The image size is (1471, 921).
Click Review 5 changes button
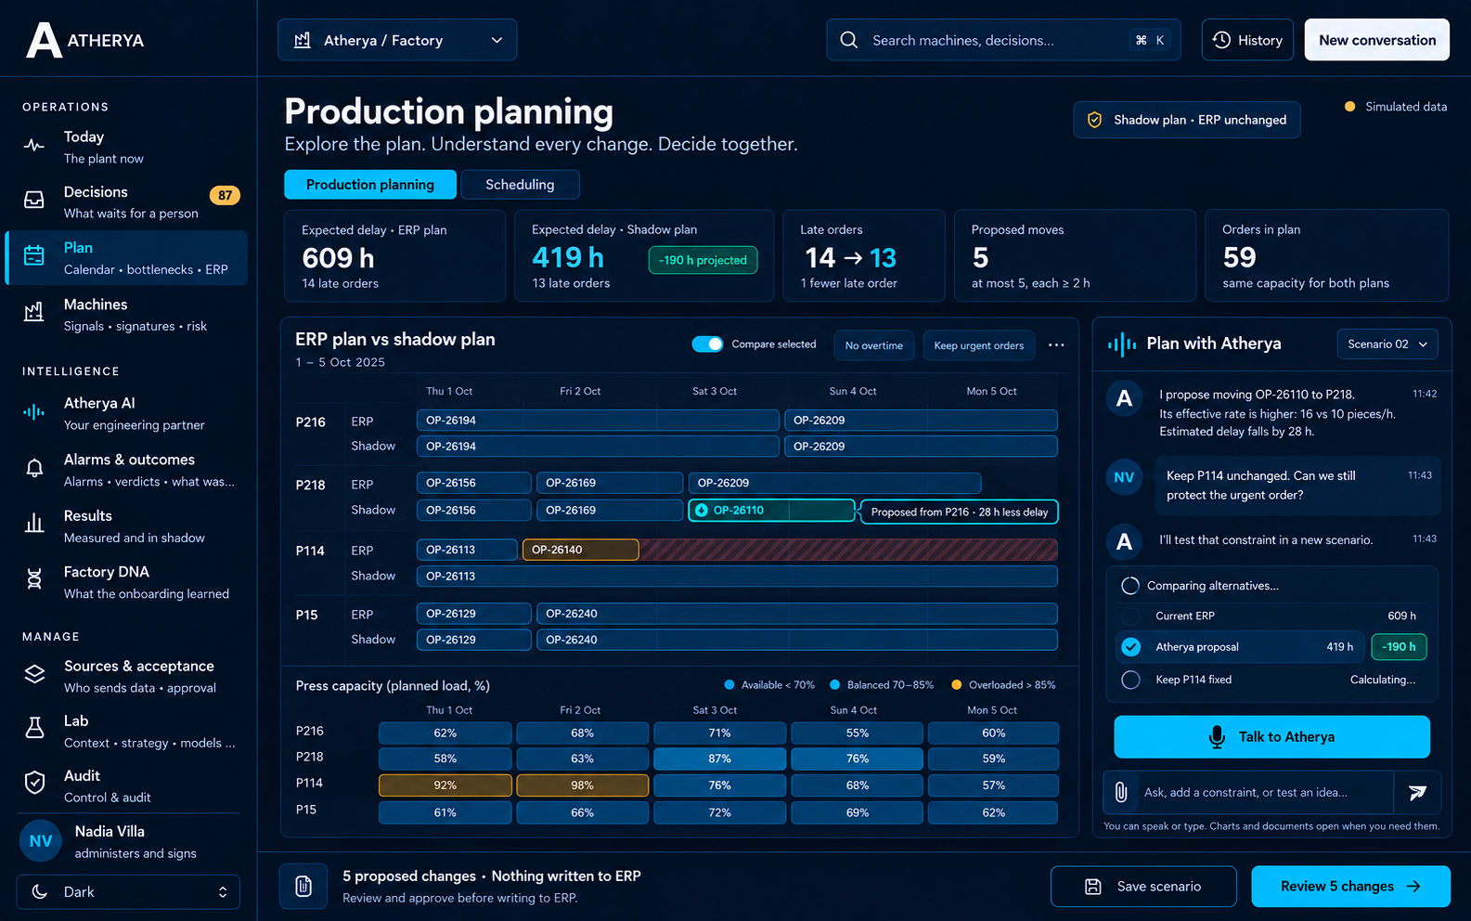point(1351,887)
